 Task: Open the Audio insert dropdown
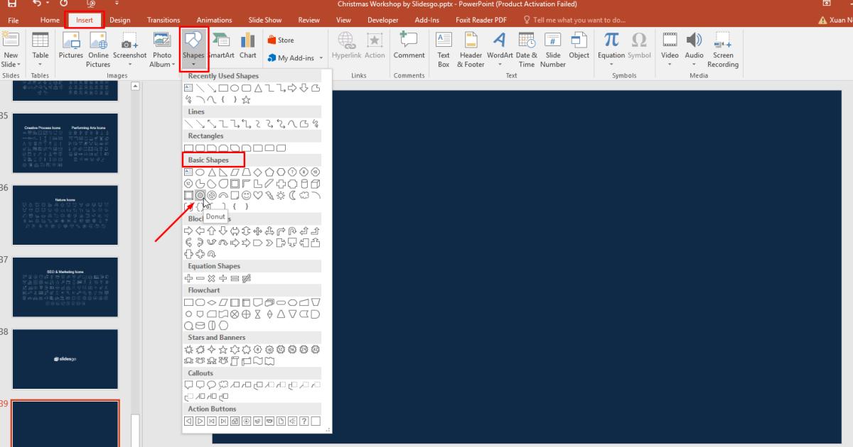(x=694, y=64)
